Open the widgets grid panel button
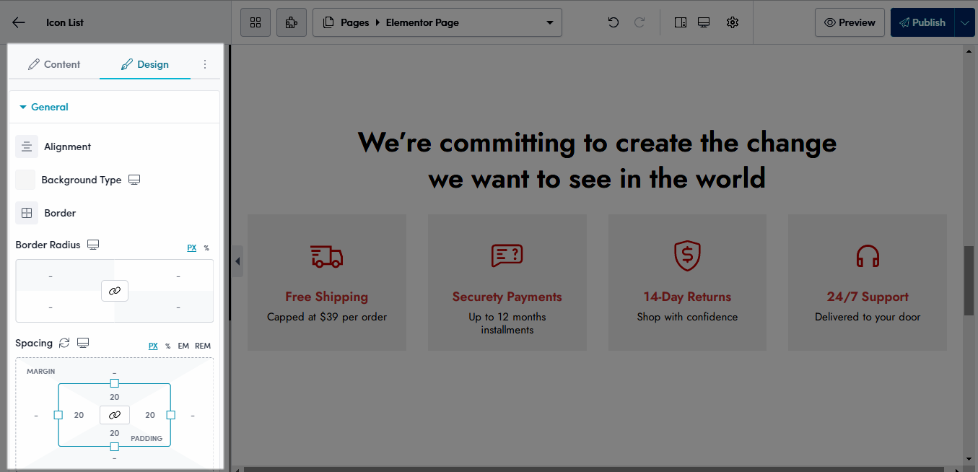Image resolution: width=978 pixels, height=472 pixels. (x=256, y=22)
